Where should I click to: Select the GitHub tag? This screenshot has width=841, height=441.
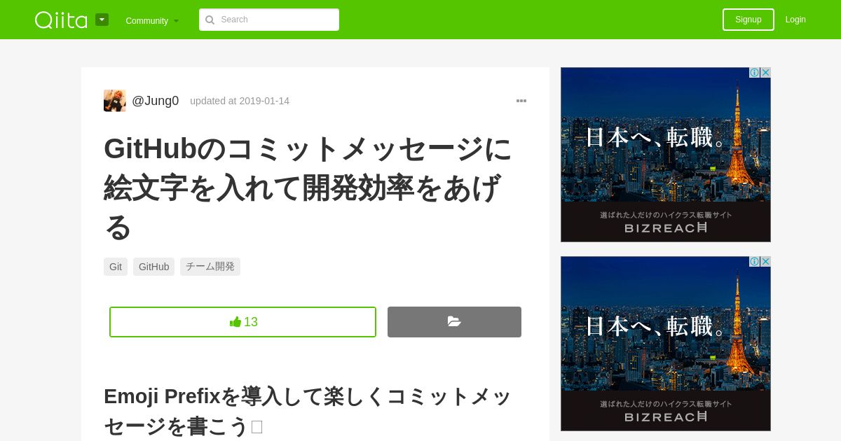tap(154, 267)
